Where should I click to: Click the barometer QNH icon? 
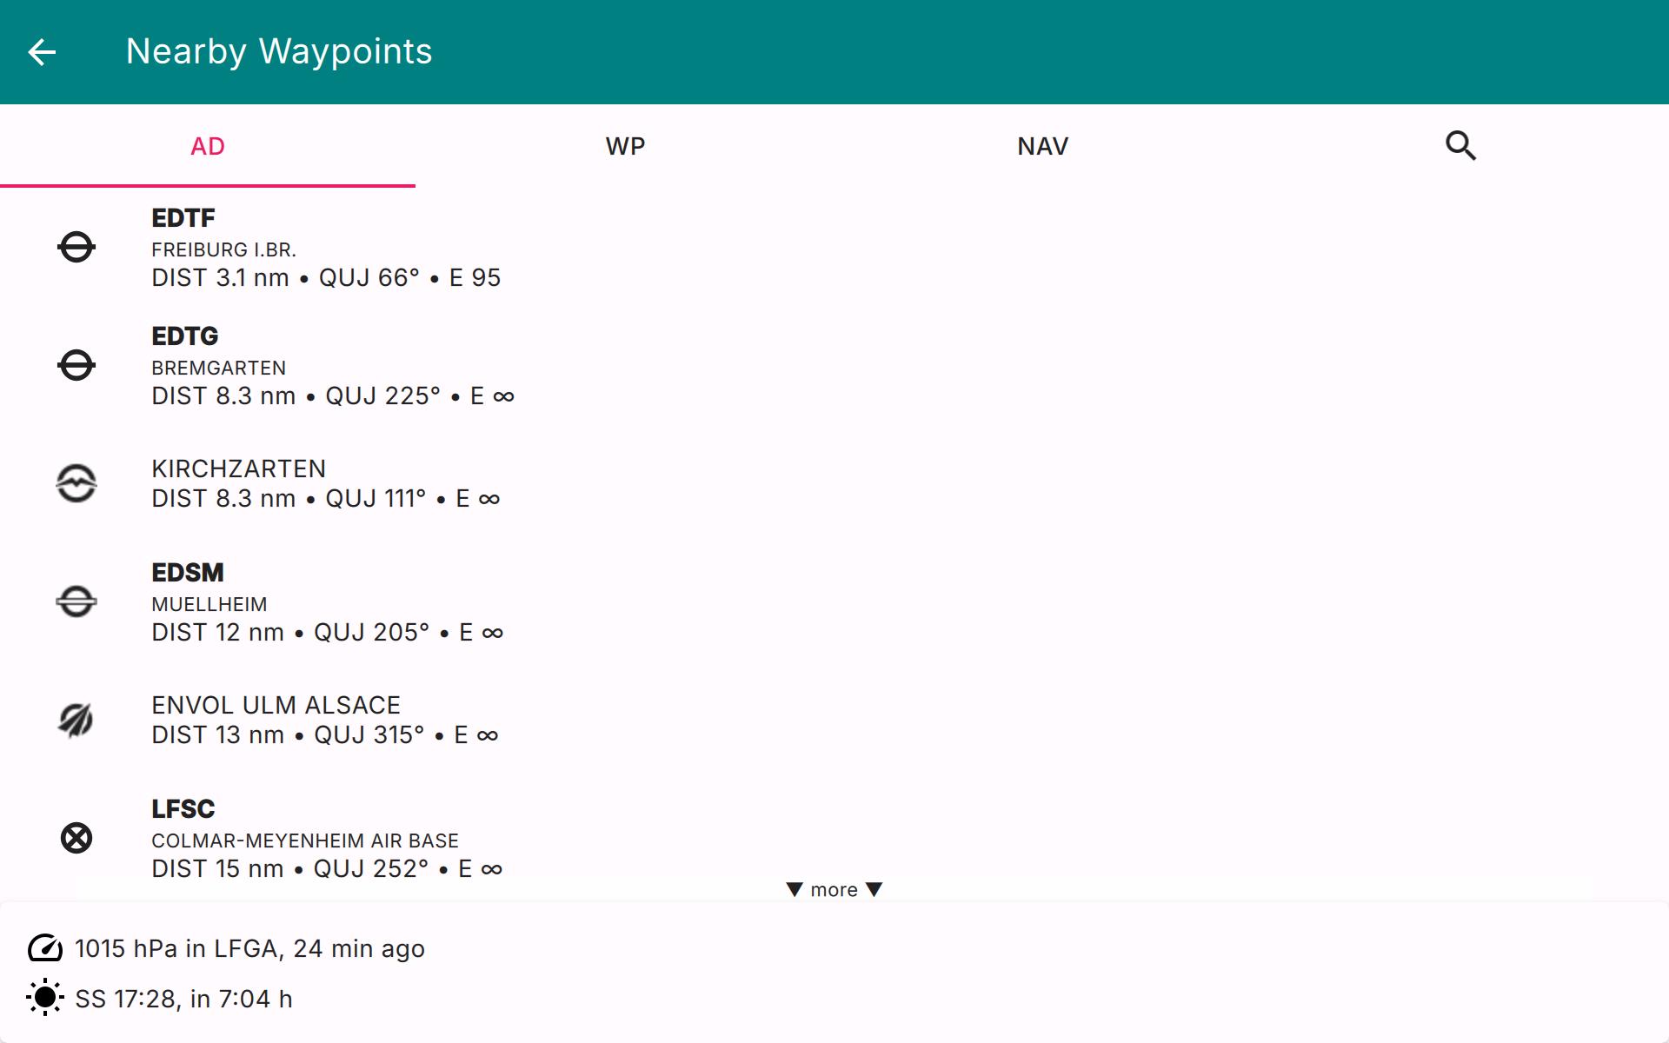tap(45, 948)
